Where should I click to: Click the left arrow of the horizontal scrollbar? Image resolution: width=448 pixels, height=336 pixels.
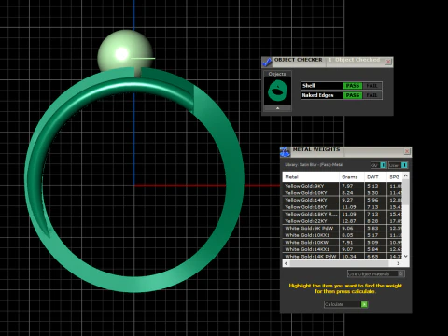pyautogui.click(x=286, y=263)
